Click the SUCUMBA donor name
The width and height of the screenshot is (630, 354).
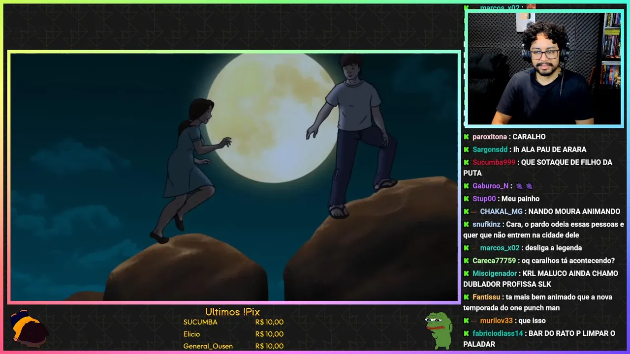[200, 322]
